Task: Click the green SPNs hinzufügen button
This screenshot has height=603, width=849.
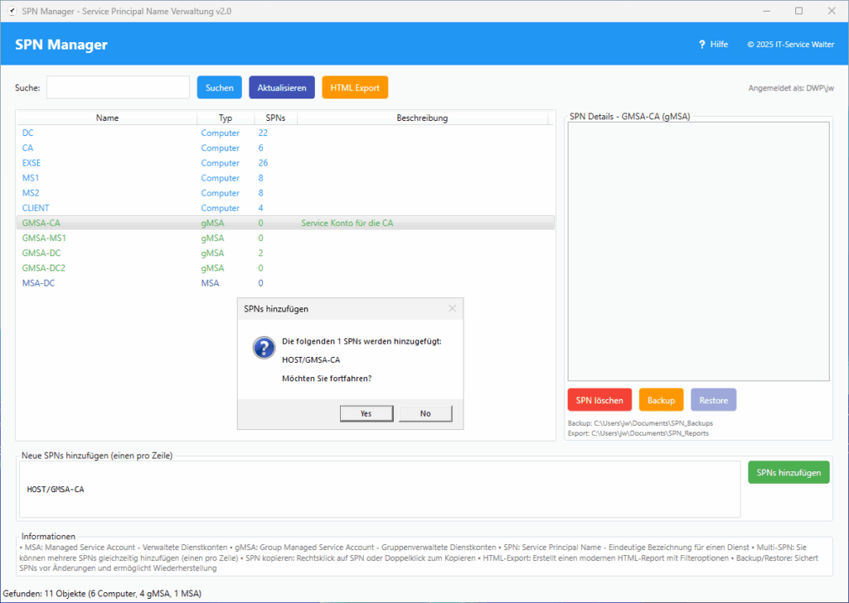Action: (788, 473)
